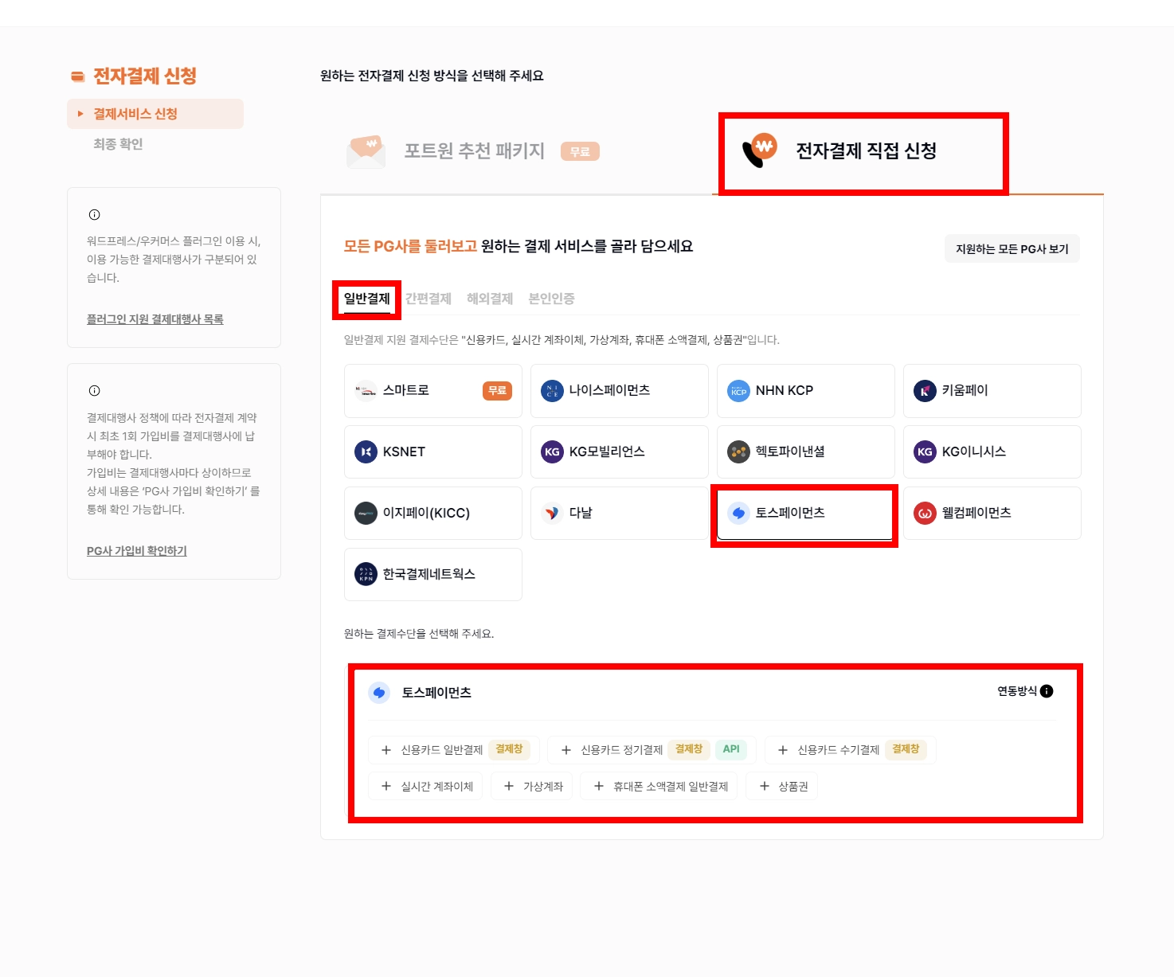Open 플러그인 지원 결제대행사 목록 link

coord(155,319)
